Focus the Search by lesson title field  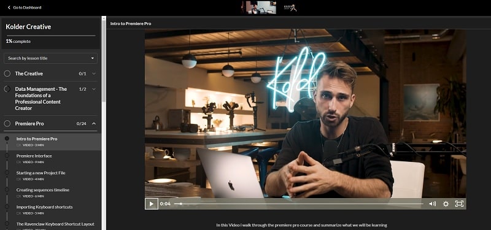pos(50,58)
